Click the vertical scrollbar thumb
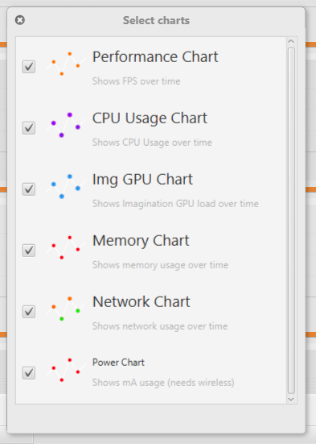The width and height of the screenshot is (316, 444). (x=291, y=221)
